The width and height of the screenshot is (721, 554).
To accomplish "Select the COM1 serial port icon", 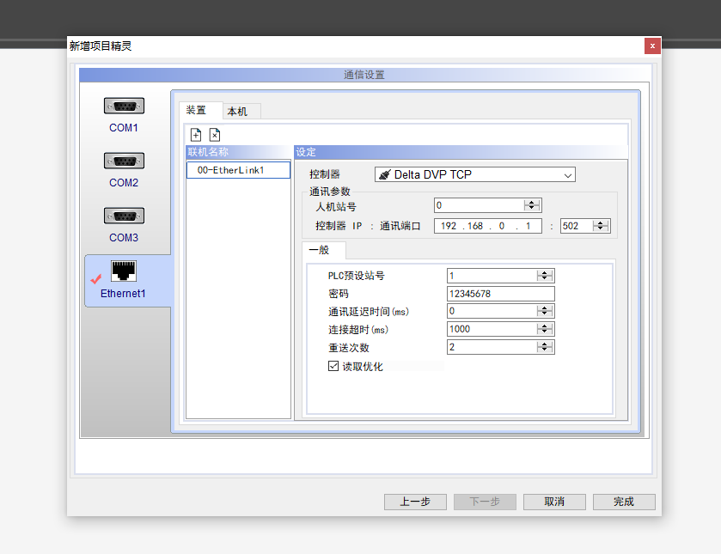I will pyautogui.click(x=124, y=107).
